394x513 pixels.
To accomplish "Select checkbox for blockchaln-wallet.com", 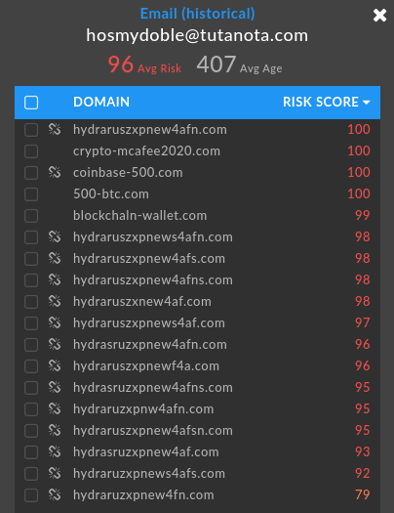I will (x=31, y=216).
